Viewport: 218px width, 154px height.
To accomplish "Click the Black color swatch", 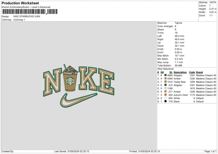I will [165, 101].
